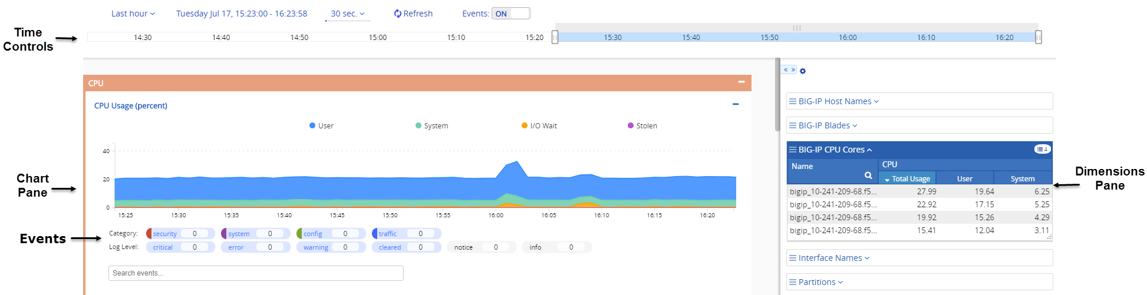Screen dimensions: 1147x295
Task: Click the System value 6.25 cell
Action: (1041, 191)
